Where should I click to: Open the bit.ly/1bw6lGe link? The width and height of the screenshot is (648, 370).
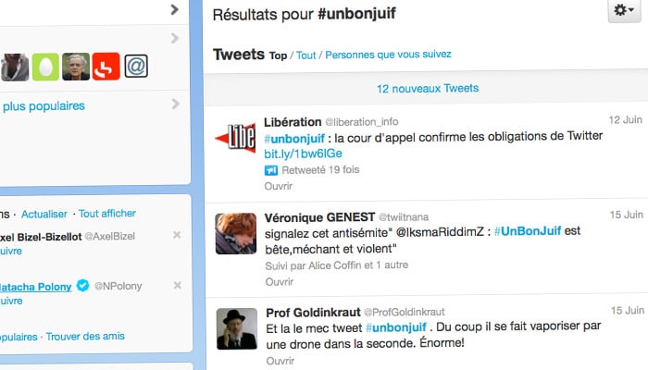tap(304, 154)
